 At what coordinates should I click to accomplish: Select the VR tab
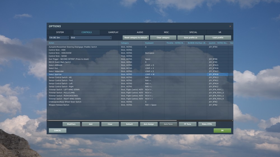(220, 32)
